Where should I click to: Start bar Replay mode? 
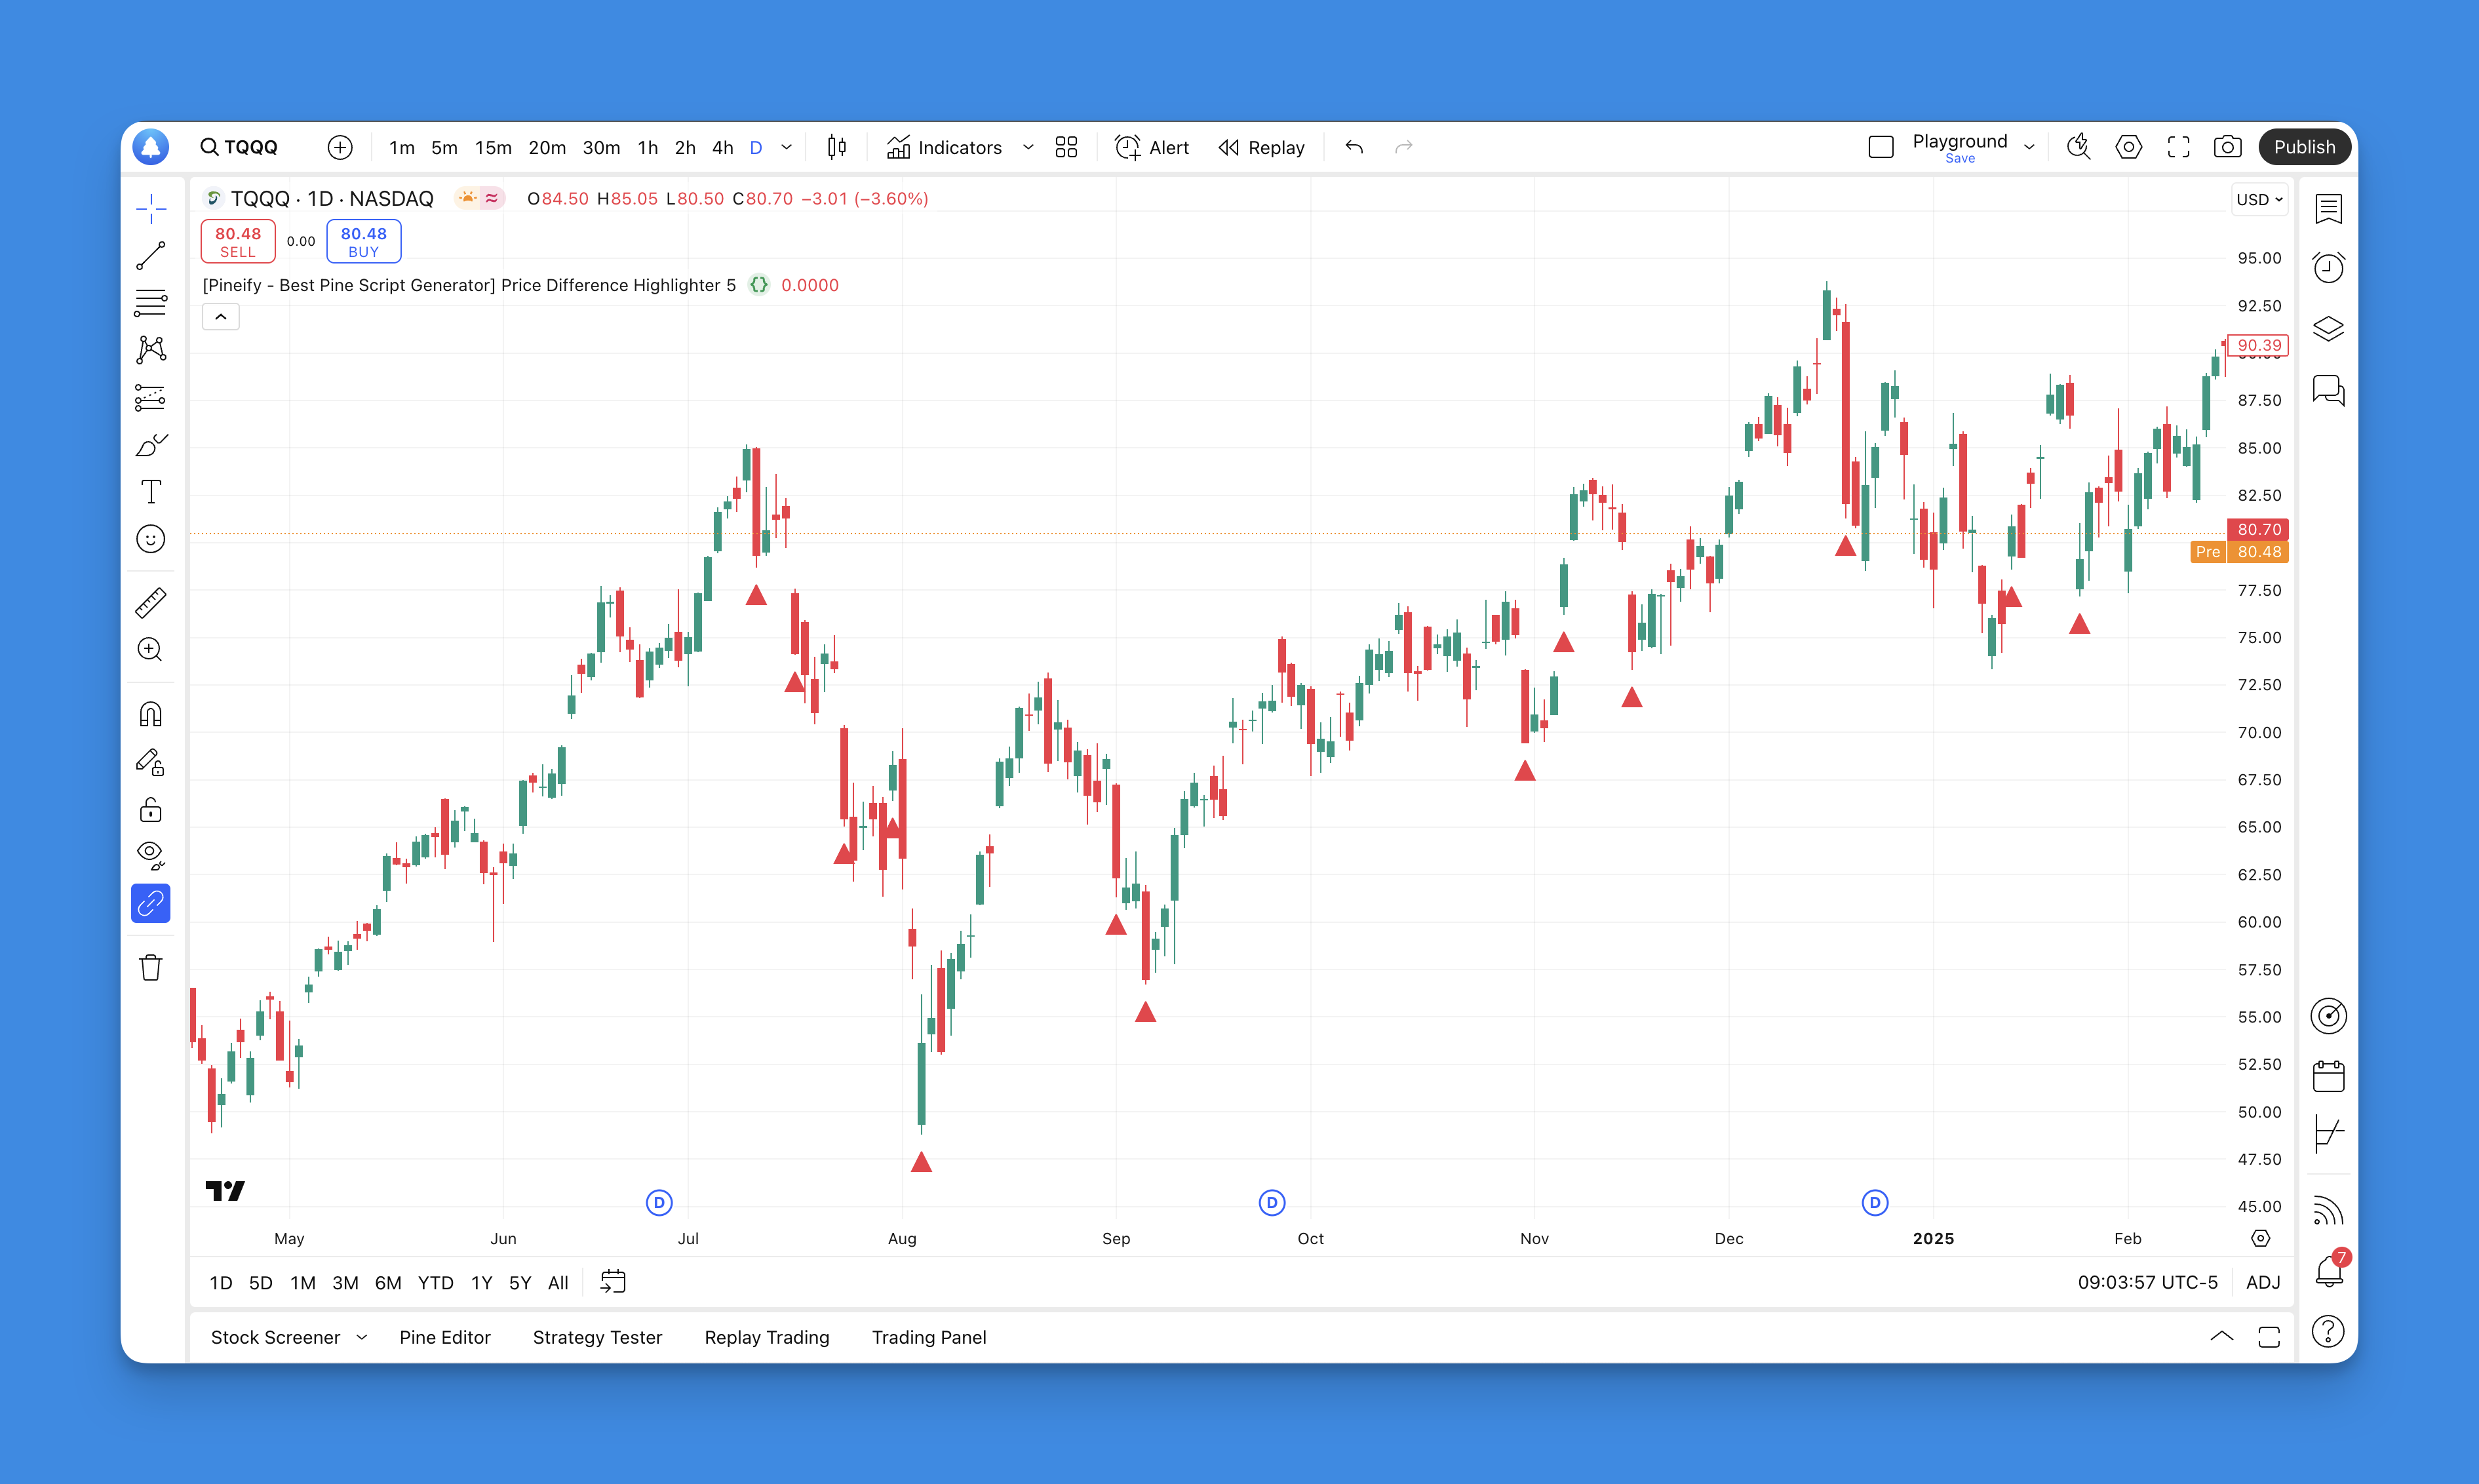[x=1262, y=147]
